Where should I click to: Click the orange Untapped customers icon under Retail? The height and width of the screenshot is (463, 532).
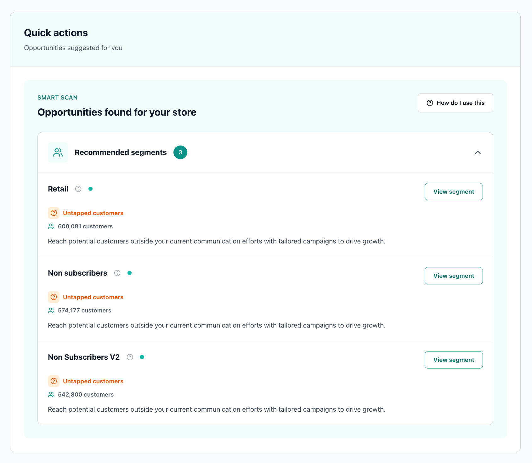(x=54, y=213)
